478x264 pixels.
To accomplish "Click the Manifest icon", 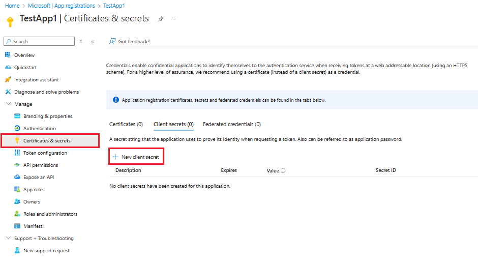I will pos(17,226).
